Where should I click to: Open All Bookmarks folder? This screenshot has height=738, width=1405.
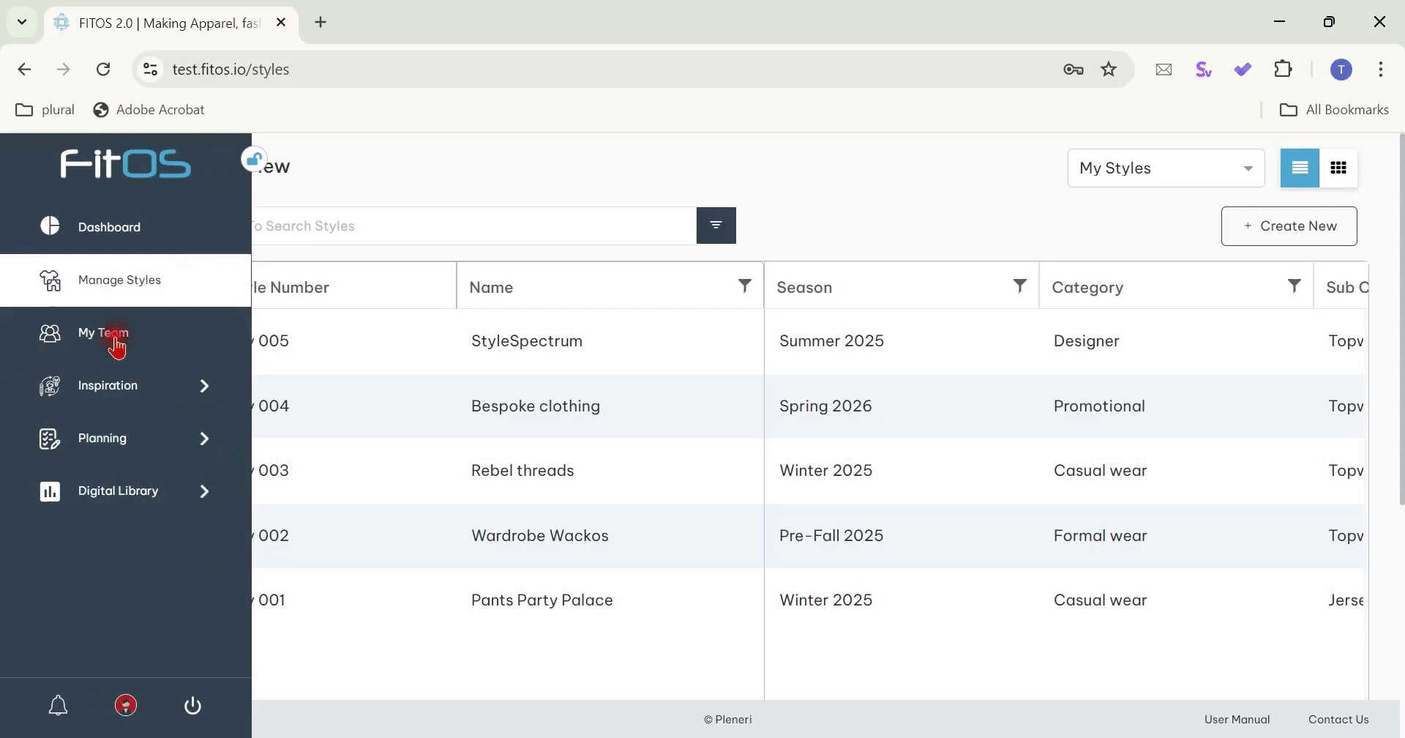(1334, 110)
